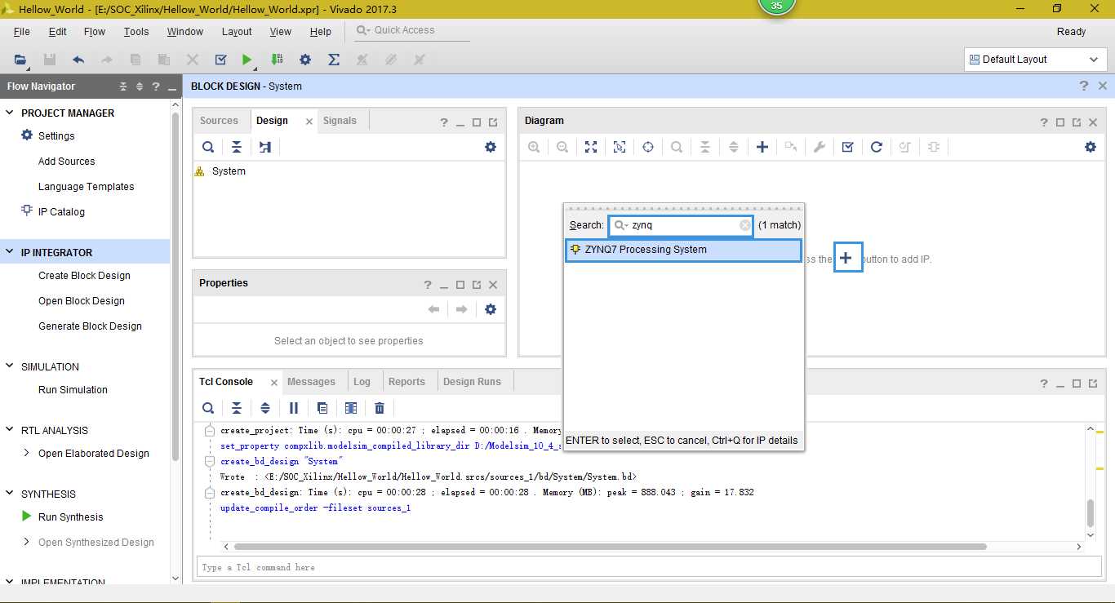The height and width of the screenshot is (603, 1115).
Task: Click Add Sources in Flow Navigator
Action: tap(67, 162)
